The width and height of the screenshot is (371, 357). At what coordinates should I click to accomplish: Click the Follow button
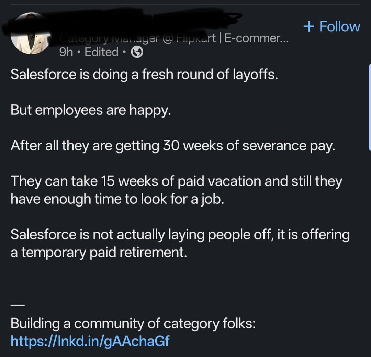point(332,26)
